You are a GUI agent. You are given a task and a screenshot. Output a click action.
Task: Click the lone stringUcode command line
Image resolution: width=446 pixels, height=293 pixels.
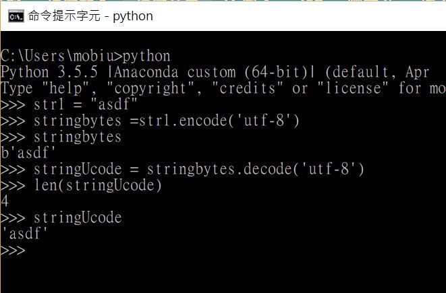[x=61, y=218]
